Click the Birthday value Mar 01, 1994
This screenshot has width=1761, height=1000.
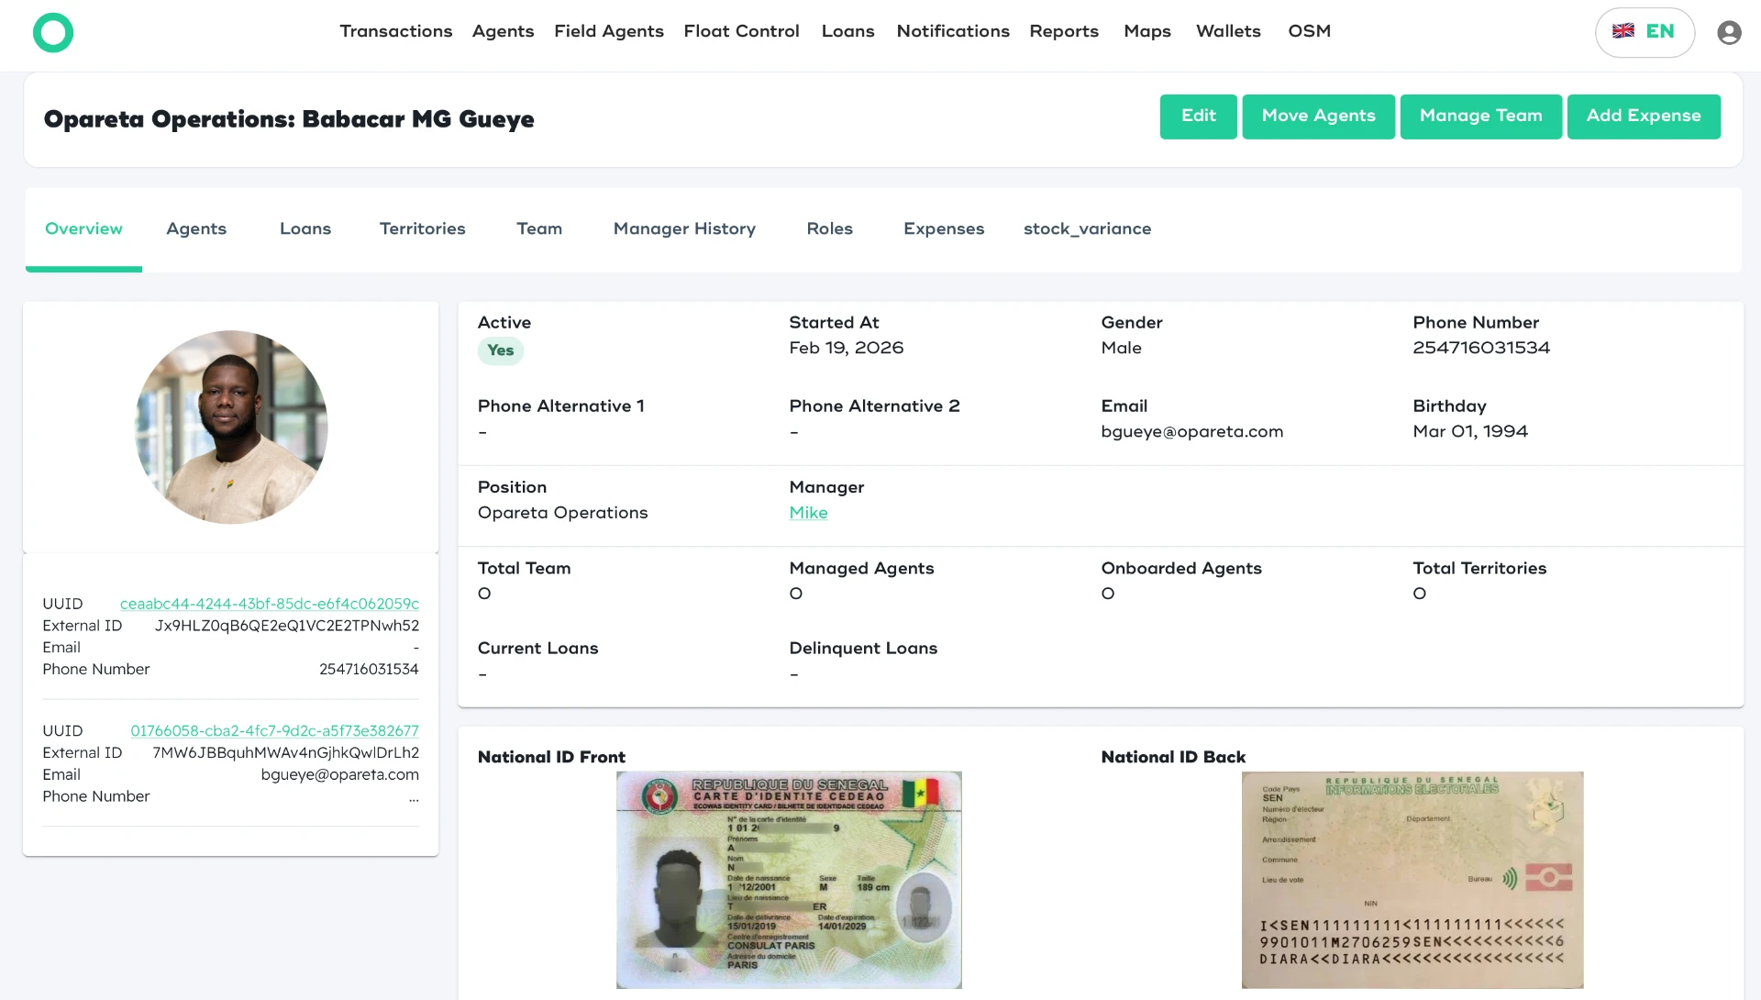point(1470,432)
